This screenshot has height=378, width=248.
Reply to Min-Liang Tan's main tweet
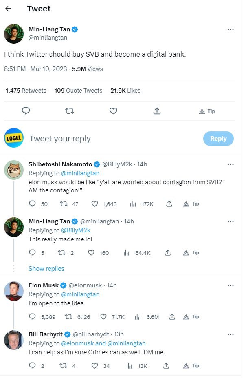[x=26, y=111]
